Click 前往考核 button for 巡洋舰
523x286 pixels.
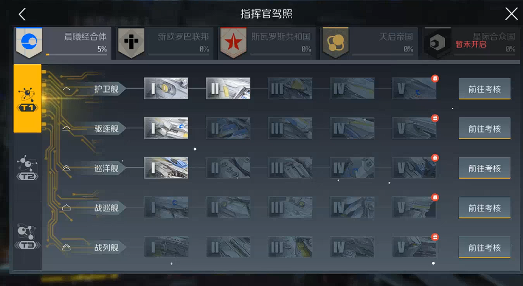point(485,168)
